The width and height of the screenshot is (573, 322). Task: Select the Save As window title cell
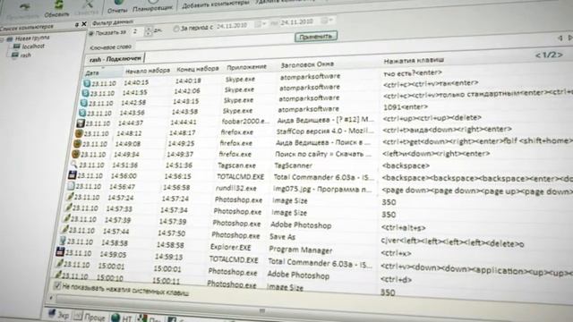click(282, 237)
